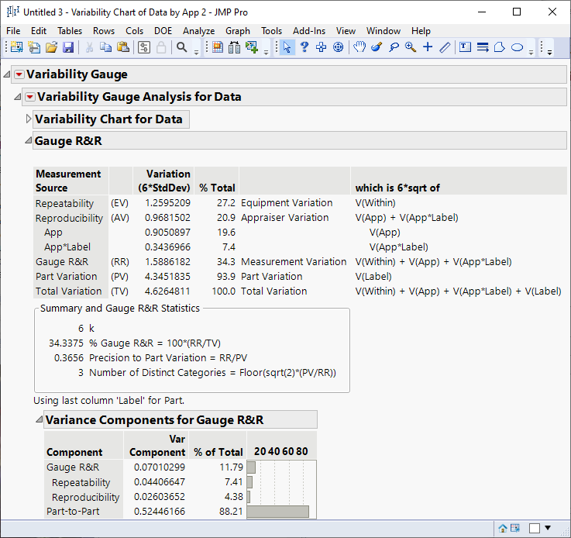Open status bar dropdown arrow
Screen dimensions: 571x538
pos(548,528)
